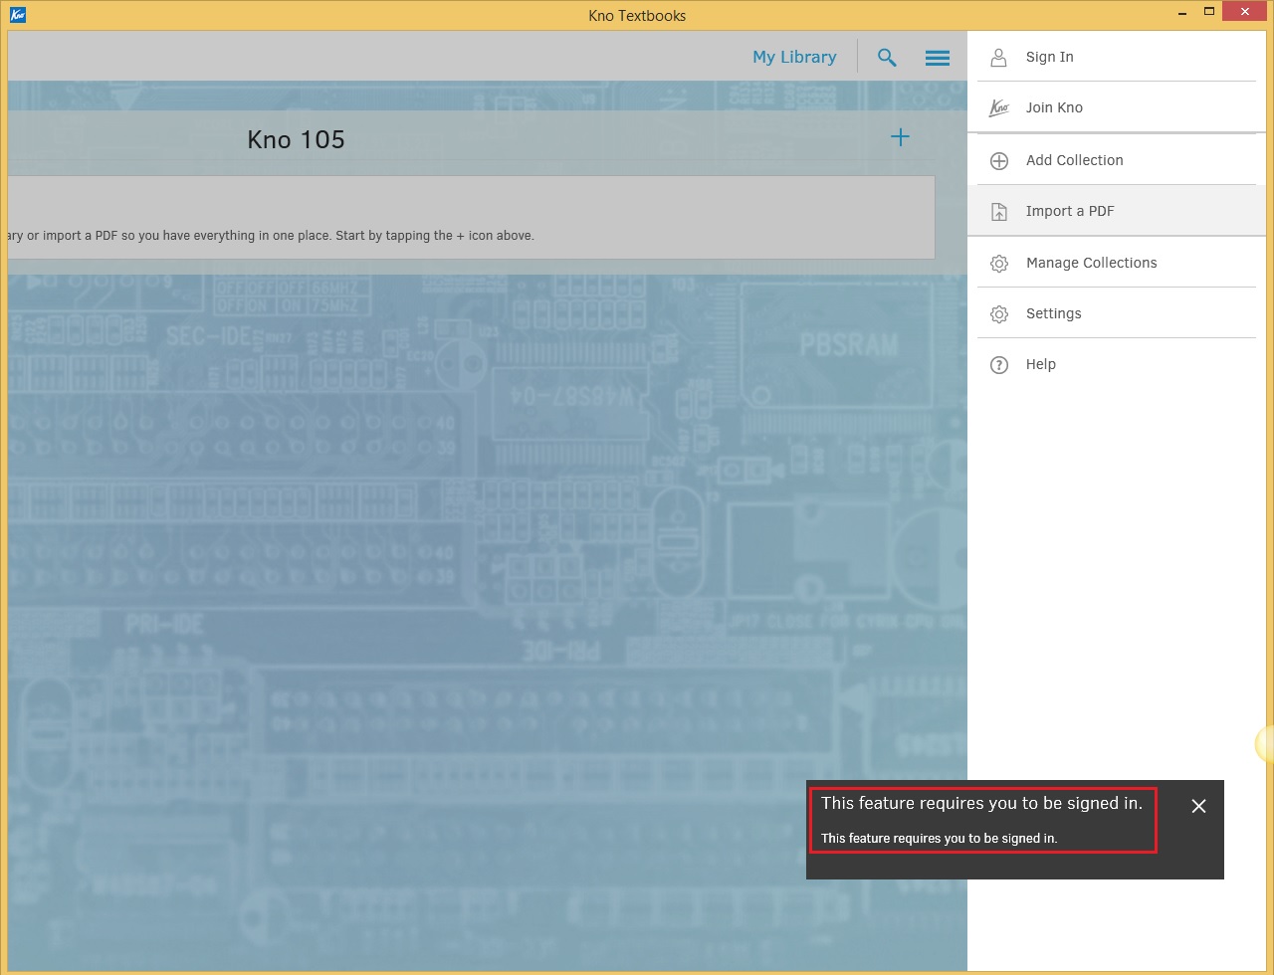
Task: Click the Kno logo beside Join Kno
Action: (x=998, y=108)
